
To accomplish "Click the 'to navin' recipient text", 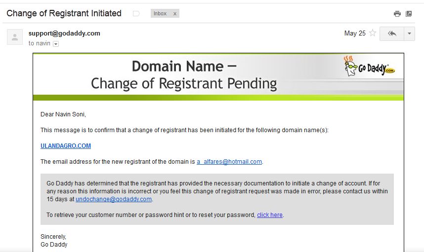I will pyautogui.click(x=40, y=43).
